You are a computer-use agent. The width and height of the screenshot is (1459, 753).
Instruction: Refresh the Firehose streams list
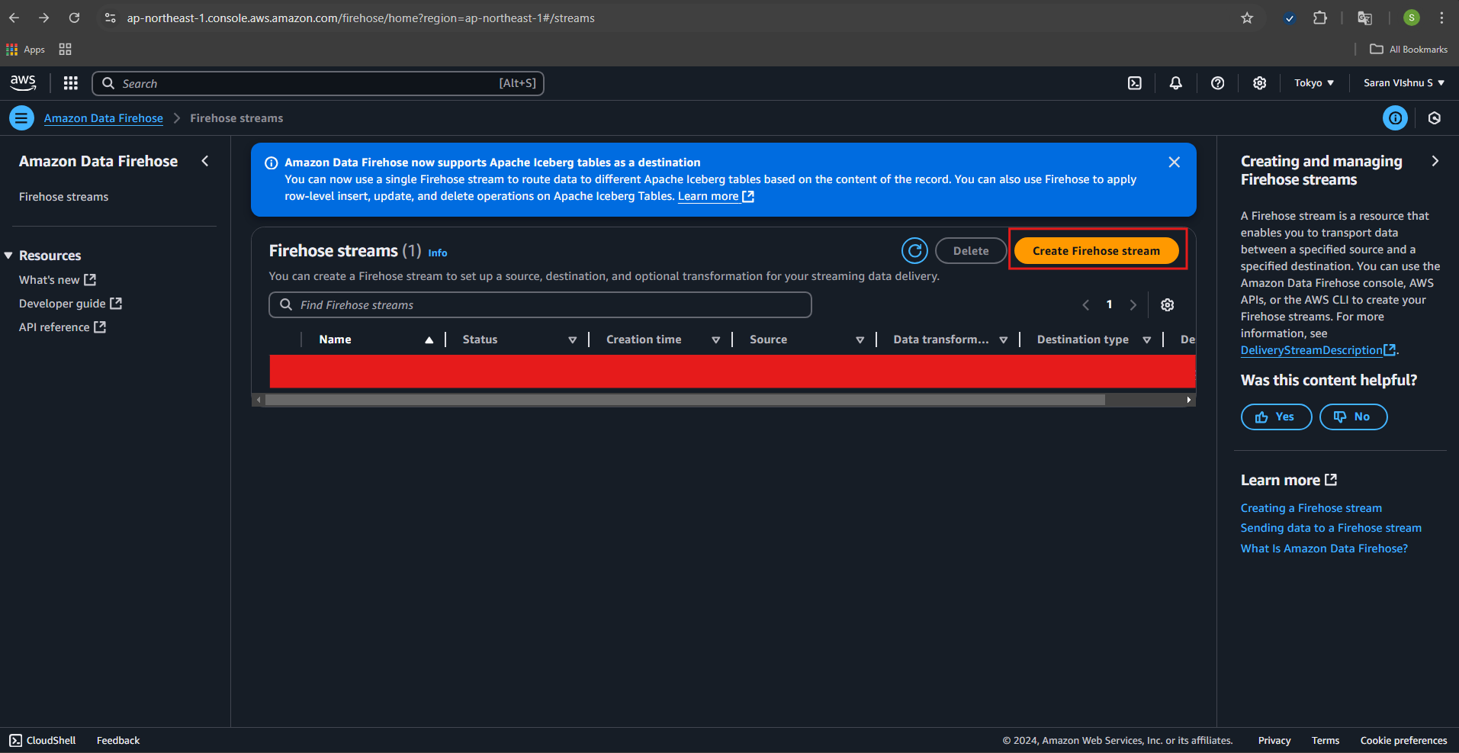pos(914,251)
